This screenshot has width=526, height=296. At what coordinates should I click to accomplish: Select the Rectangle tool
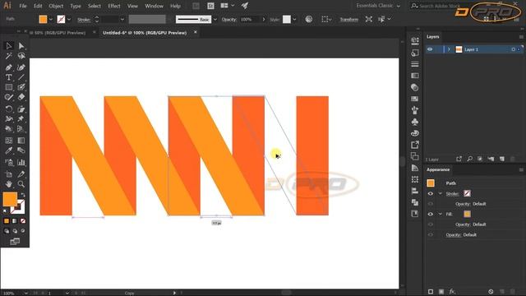coord(9,87)
